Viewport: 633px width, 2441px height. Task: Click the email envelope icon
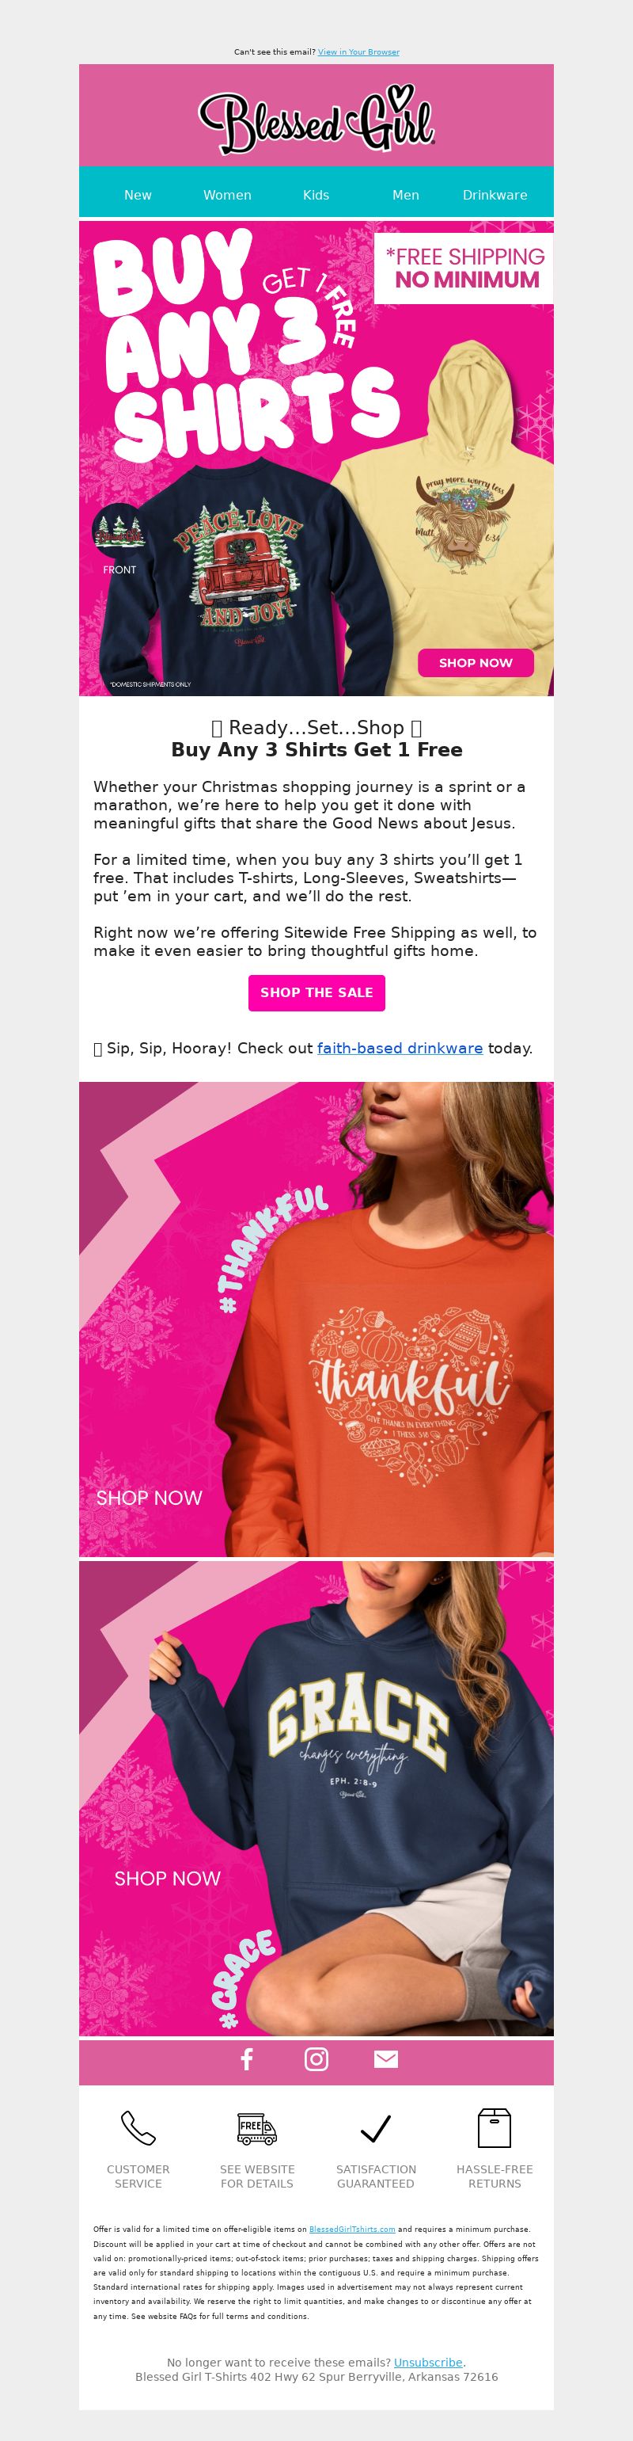(x=386, y=2059)
